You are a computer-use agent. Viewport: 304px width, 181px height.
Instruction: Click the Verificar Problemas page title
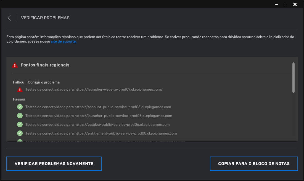45,18
